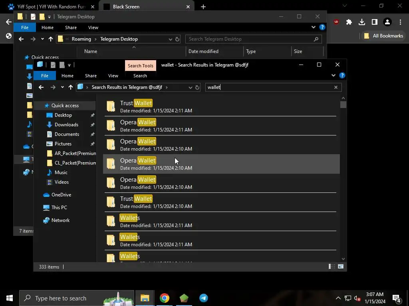Open Chrome downloads icon
Image resolution: width=409 pixels, height=306 pixels.
pyautogui.click(x=362, y=22)
